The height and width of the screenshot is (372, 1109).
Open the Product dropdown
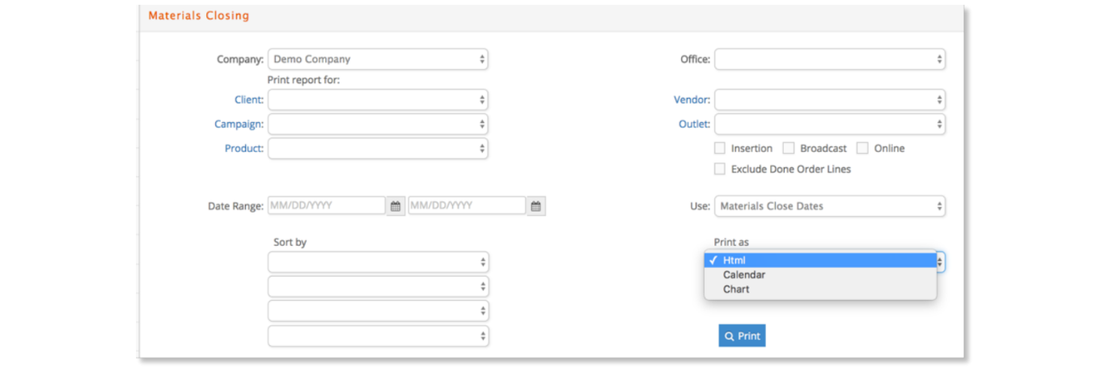[x=378, y=148]
